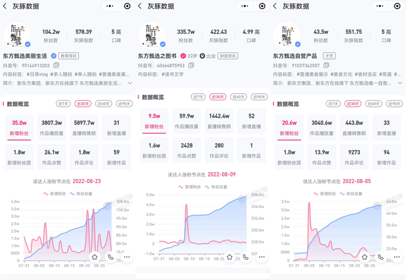Tap the phone contact icon on the middle chart
This screenshot has height=280, width=410.
pyautogui.click(x=246, y=257)
